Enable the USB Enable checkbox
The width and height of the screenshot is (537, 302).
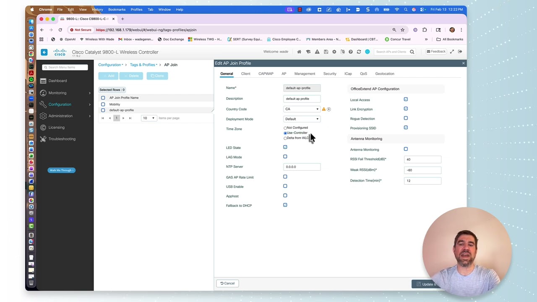(285, 186)
